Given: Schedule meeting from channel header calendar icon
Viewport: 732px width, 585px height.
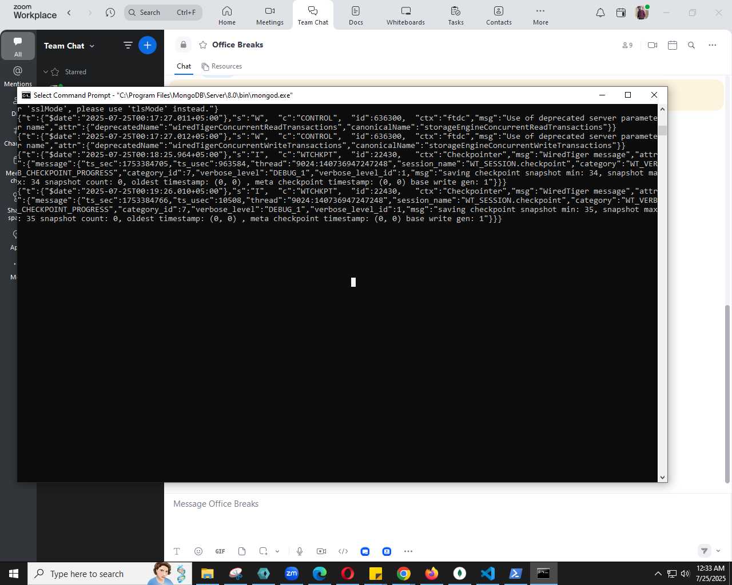Looking at the screenshot, I should (673, 45).
